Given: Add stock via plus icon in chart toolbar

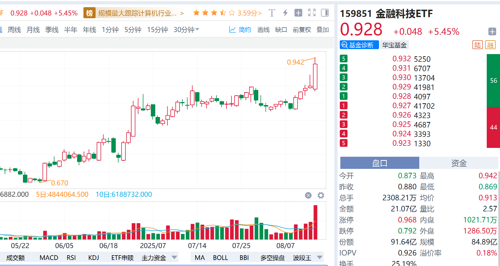Looking at the screenshot, I should (298, 13).
